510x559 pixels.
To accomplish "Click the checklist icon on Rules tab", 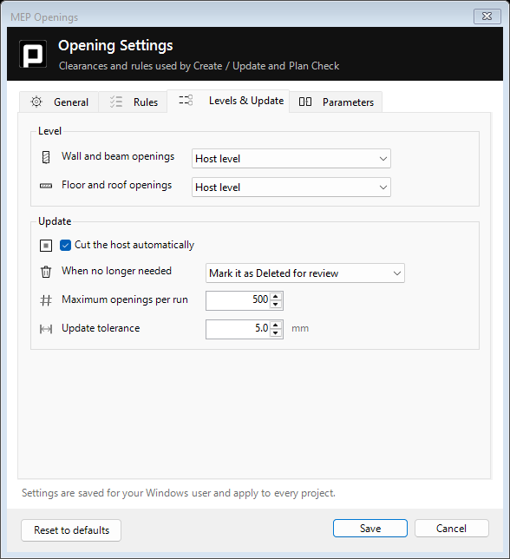I will click(116, 102).
